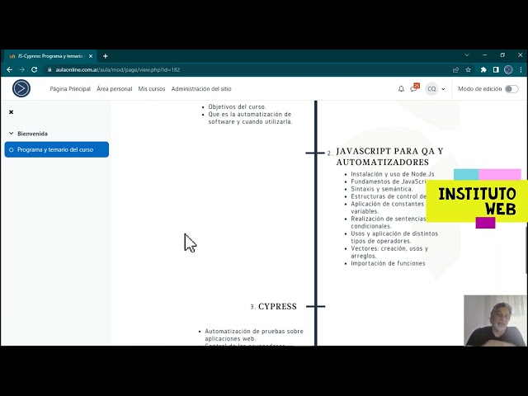Click the presenter webcam thumbnail
Image resolution: width=528 pixels, height=396 pixels.
click(495, 321)
